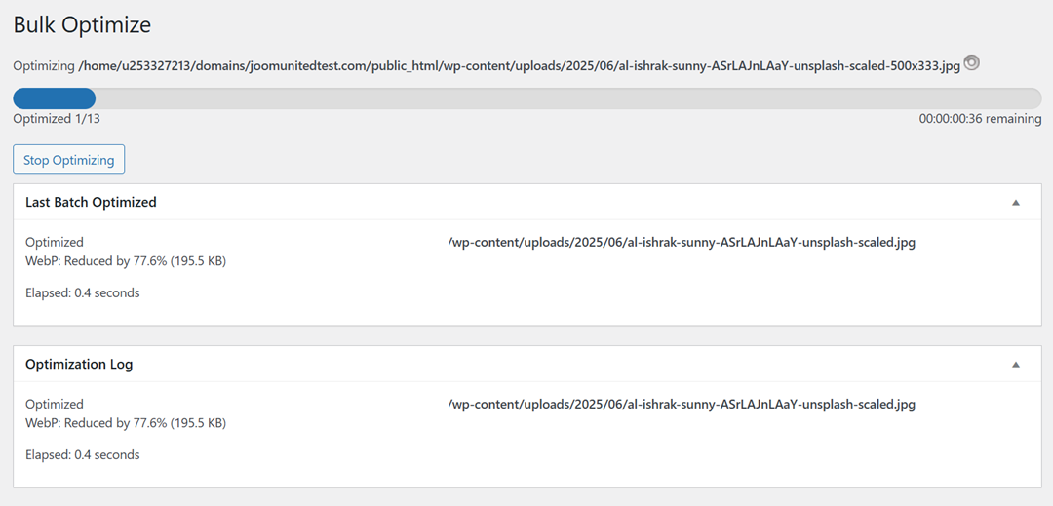
Task: Collapse the Last Batch Optimized panel arrow
Action: [x=1015, y=203]
